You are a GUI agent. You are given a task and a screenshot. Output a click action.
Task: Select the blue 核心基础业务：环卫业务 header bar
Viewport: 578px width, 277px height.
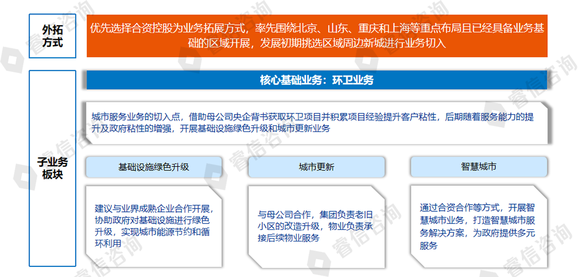(x=317, y=80)
